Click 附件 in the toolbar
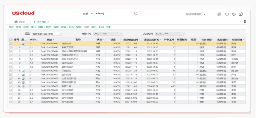The image size is (256, 118). click(x=71, y=27)
